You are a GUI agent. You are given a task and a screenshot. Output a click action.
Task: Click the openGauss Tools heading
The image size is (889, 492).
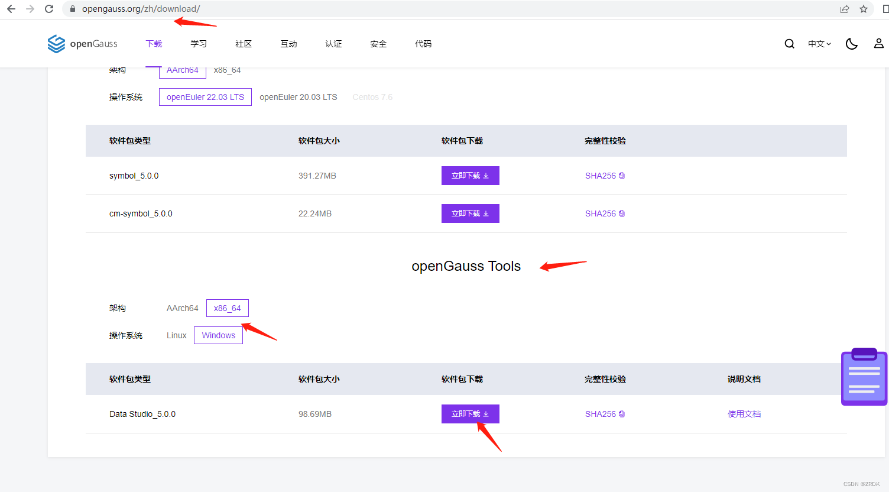click(466, 266)
